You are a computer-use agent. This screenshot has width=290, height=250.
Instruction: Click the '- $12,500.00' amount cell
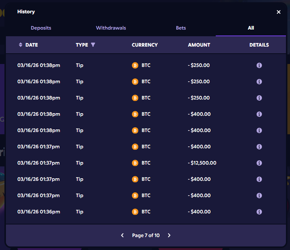(202, 163)
